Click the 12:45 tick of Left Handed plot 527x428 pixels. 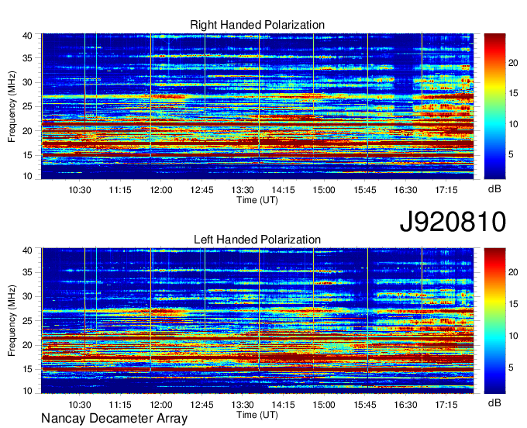click(x=201, y=405)
